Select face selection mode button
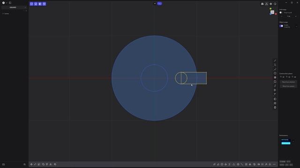The height and width of the screenshot is (168, 300). 40,4
